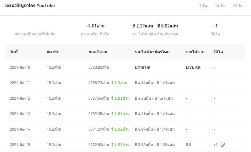Viewport: 251px width, 152px height.
Task: Click the +1 วิดีโอ summary value
Action: pos(215,26)
